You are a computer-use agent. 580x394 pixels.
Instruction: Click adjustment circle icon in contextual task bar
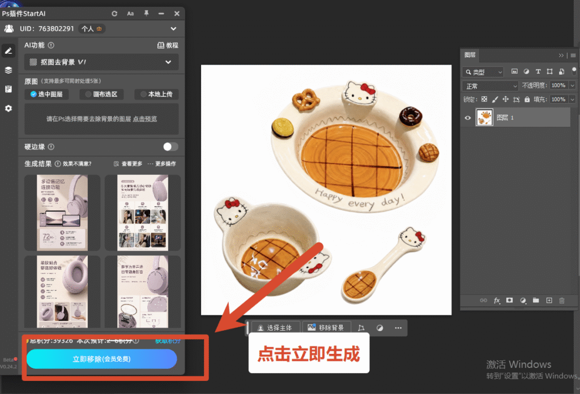pos(379,328)
